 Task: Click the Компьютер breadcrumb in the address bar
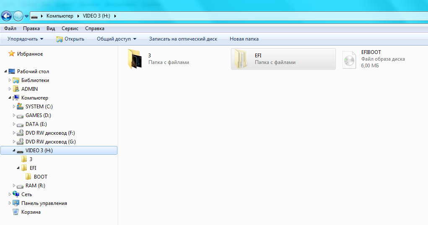[60, 16]
